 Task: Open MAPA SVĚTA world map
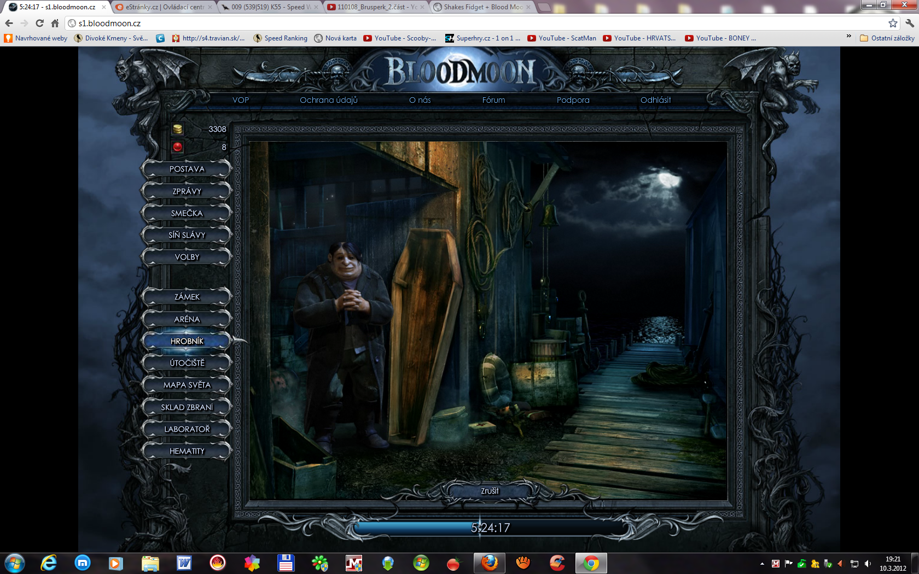click(x=187, y=385)
